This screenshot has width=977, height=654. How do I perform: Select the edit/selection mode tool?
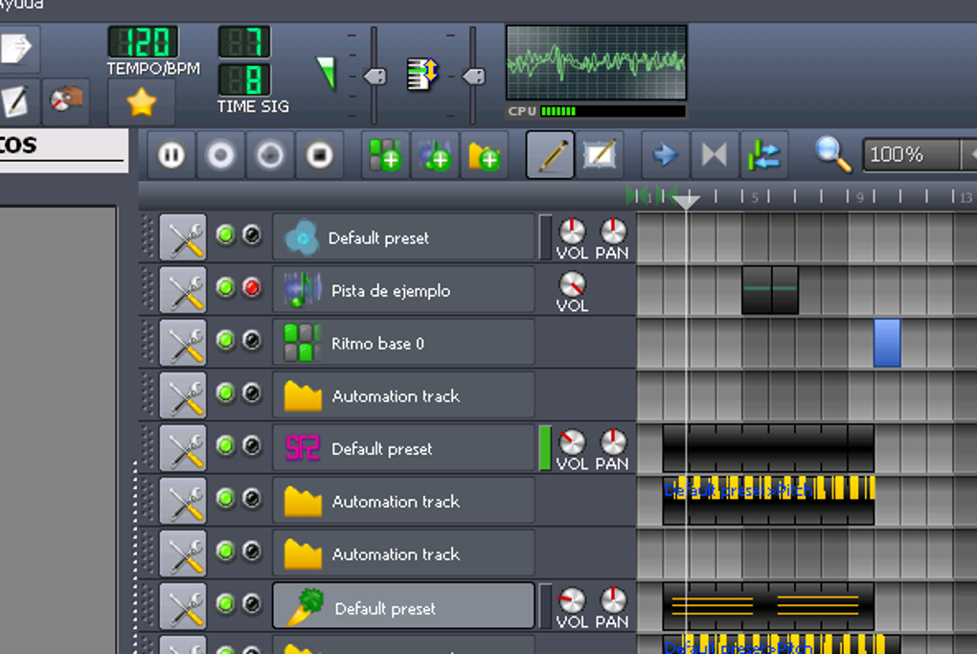click(x=600, y=155)
